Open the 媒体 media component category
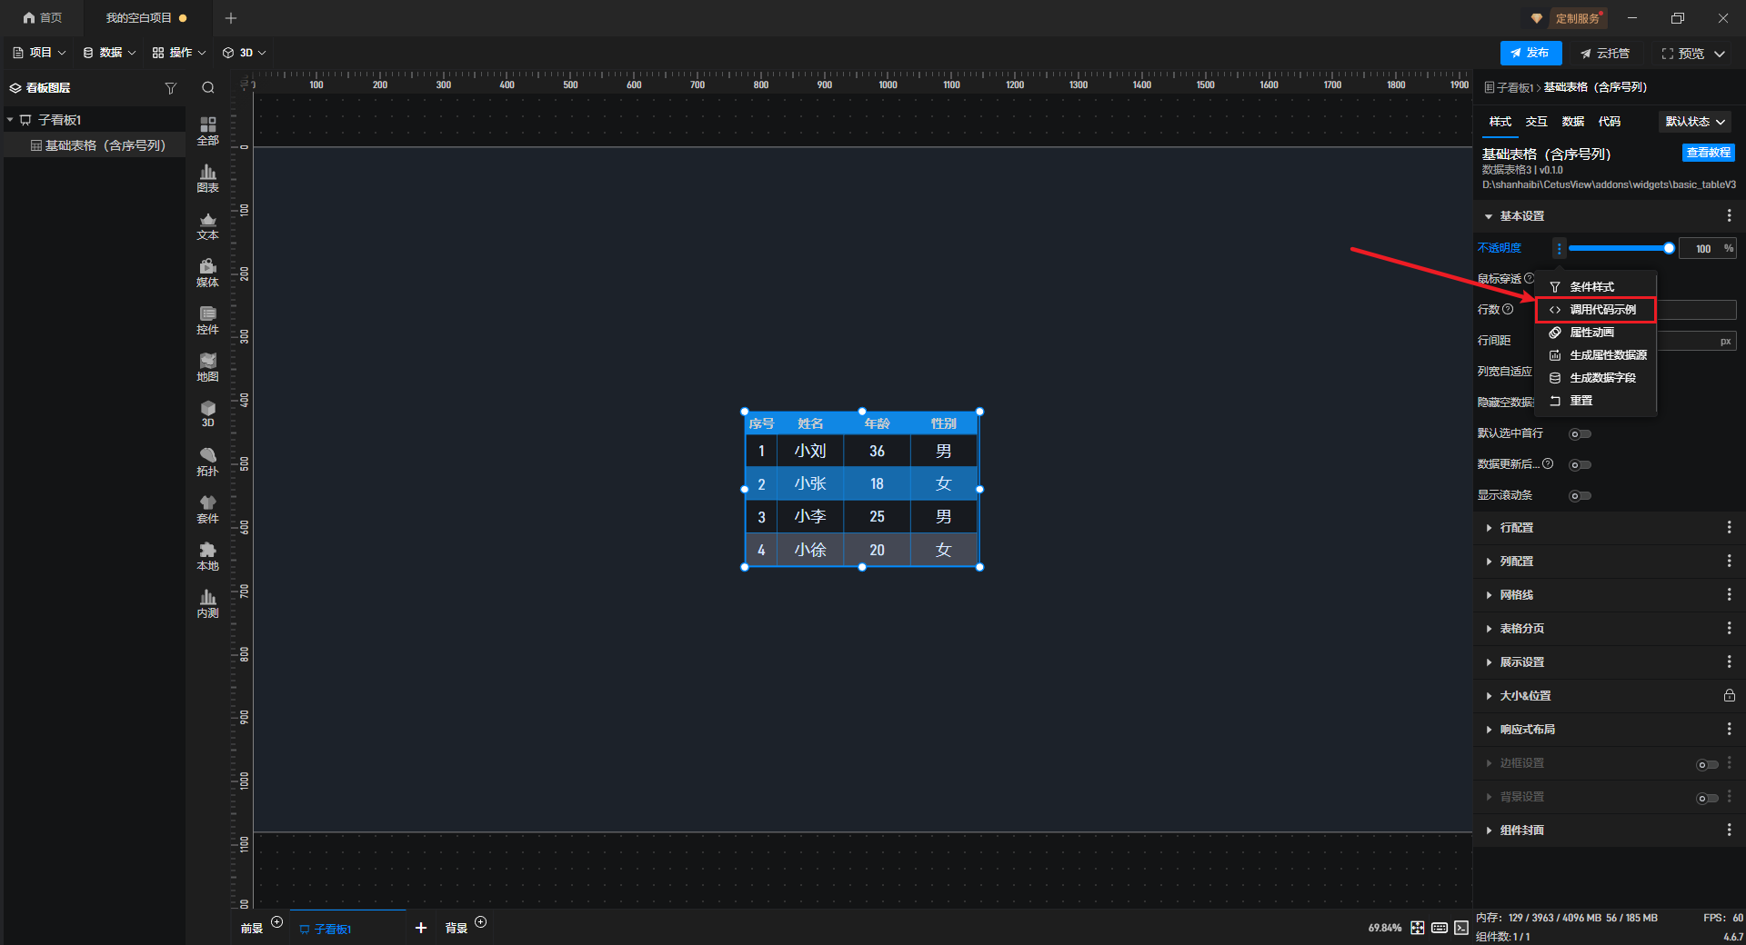 pyautogui.click(x=207, y=273)
